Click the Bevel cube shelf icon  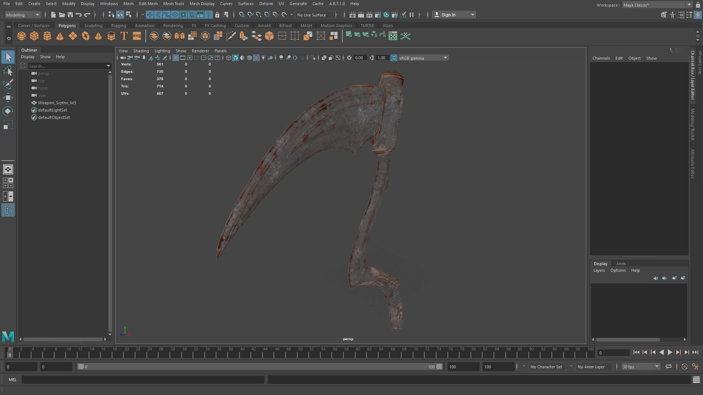[269, 36]
